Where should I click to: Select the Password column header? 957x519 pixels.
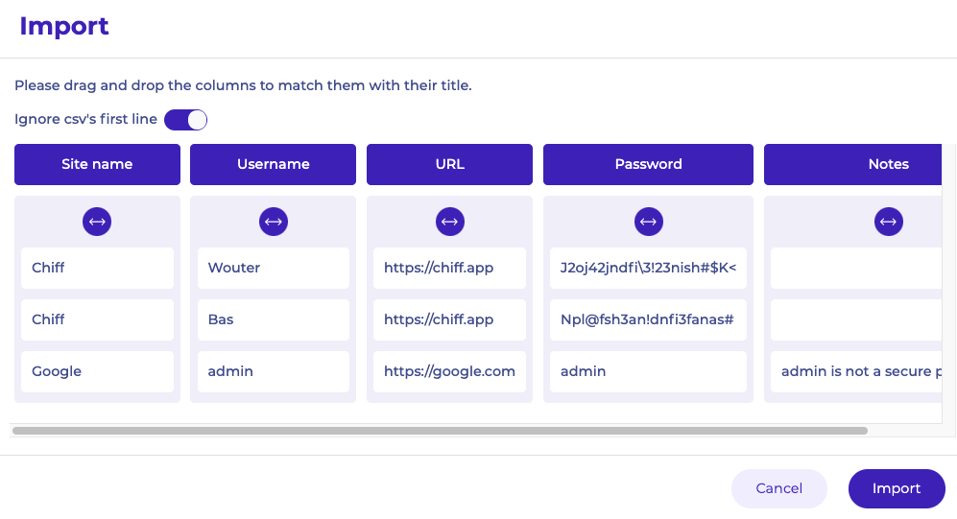coord(648,164)
